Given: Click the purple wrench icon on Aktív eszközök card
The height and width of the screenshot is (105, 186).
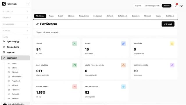Looking at the screenshot, I should (x=172, y=65).
